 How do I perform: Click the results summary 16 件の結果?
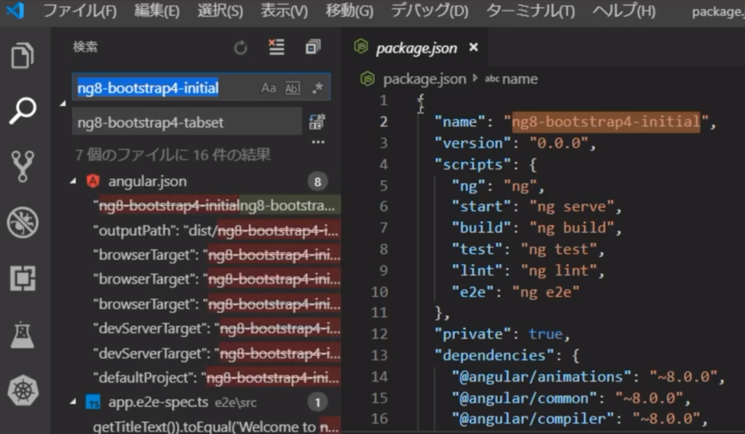pyautogui.click(x=232, y=155)
